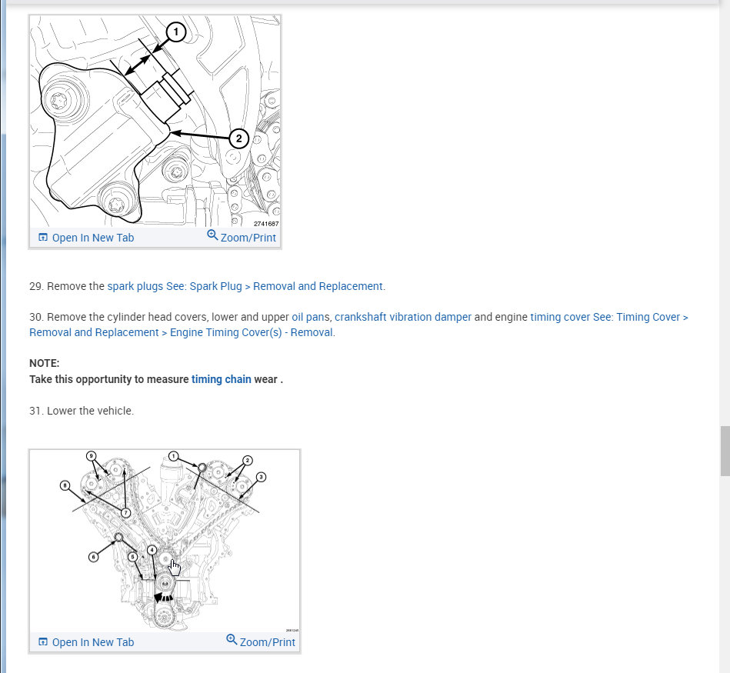
Task: Click step text '29. Remove the'
Action: click(x=67, y=286)
